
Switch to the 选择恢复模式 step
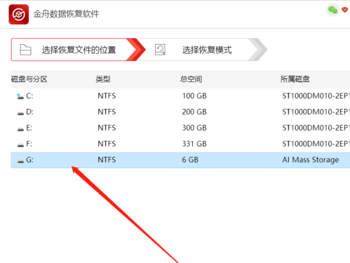(x=202, y=50)
